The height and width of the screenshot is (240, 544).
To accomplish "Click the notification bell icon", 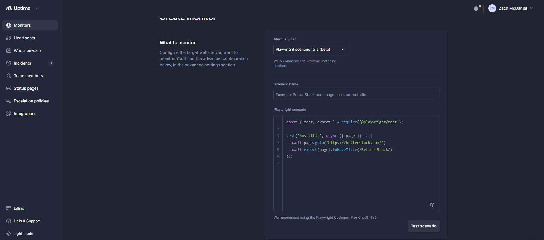I will [x=476, y=9].
